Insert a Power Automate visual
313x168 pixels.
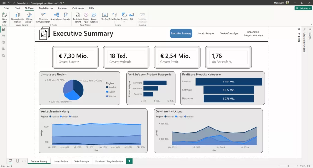(x=94, y=15)
